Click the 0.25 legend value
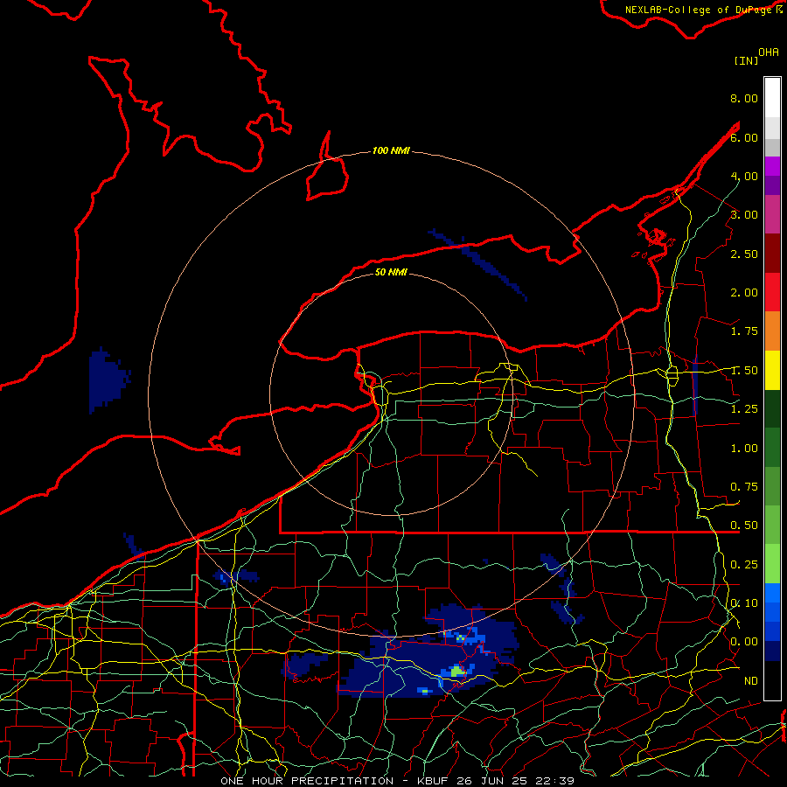 (x=744, y=565)
